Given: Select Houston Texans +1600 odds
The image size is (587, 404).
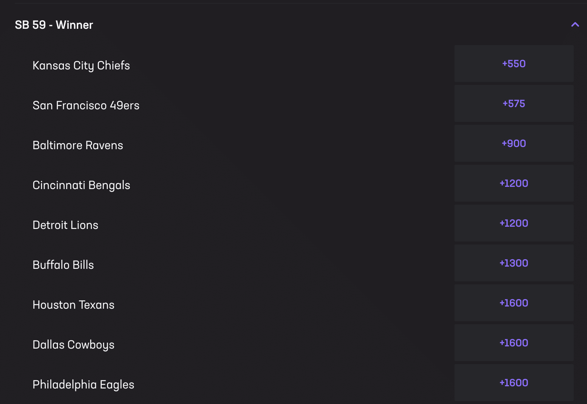Looking at the screenshot, I should coord(514,303).
